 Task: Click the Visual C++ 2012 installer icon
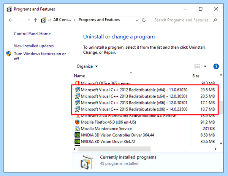point(77,90)
